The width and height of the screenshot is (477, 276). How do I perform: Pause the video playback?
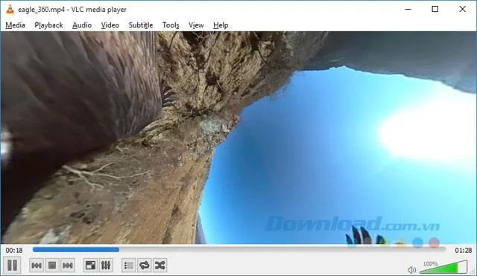12,265
